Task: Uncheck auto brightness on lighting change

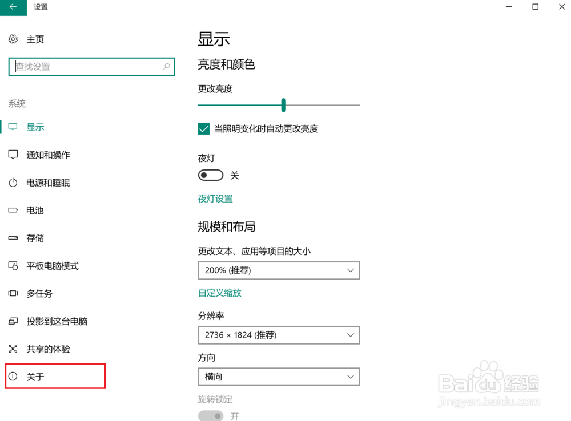Action: pos(203,129)
